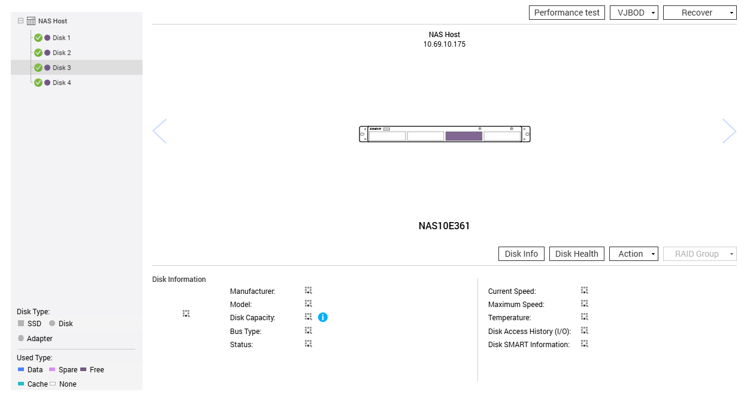Select Disk 4 in the tree
This screenshot has width=750, height=401.
click(x=62, y=83)
